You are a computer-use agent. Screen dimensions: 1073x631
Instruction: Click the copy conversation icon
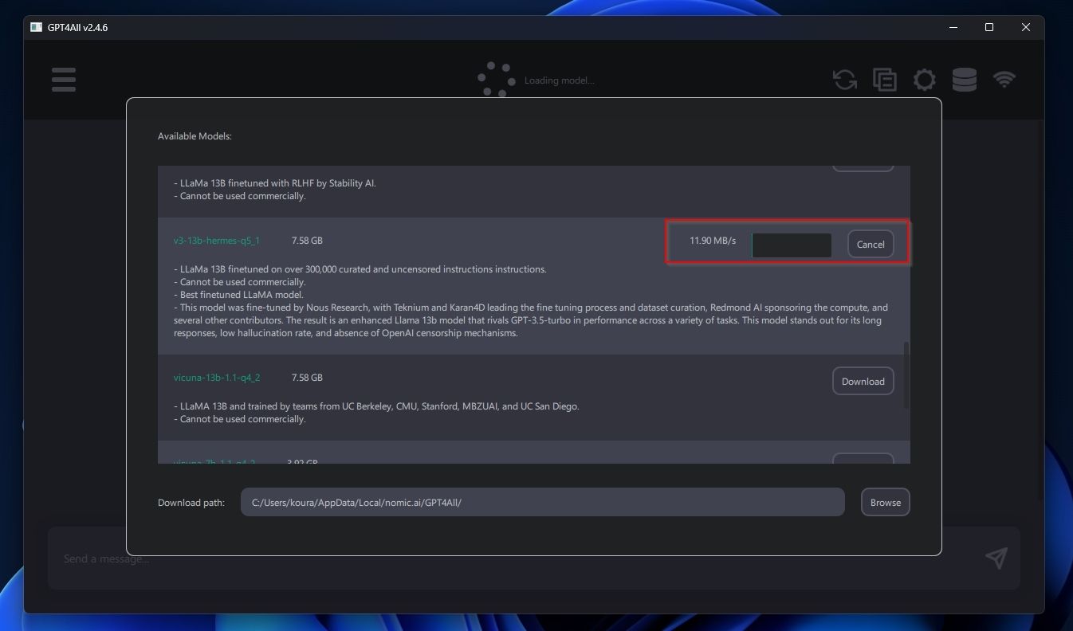[884, 79]
